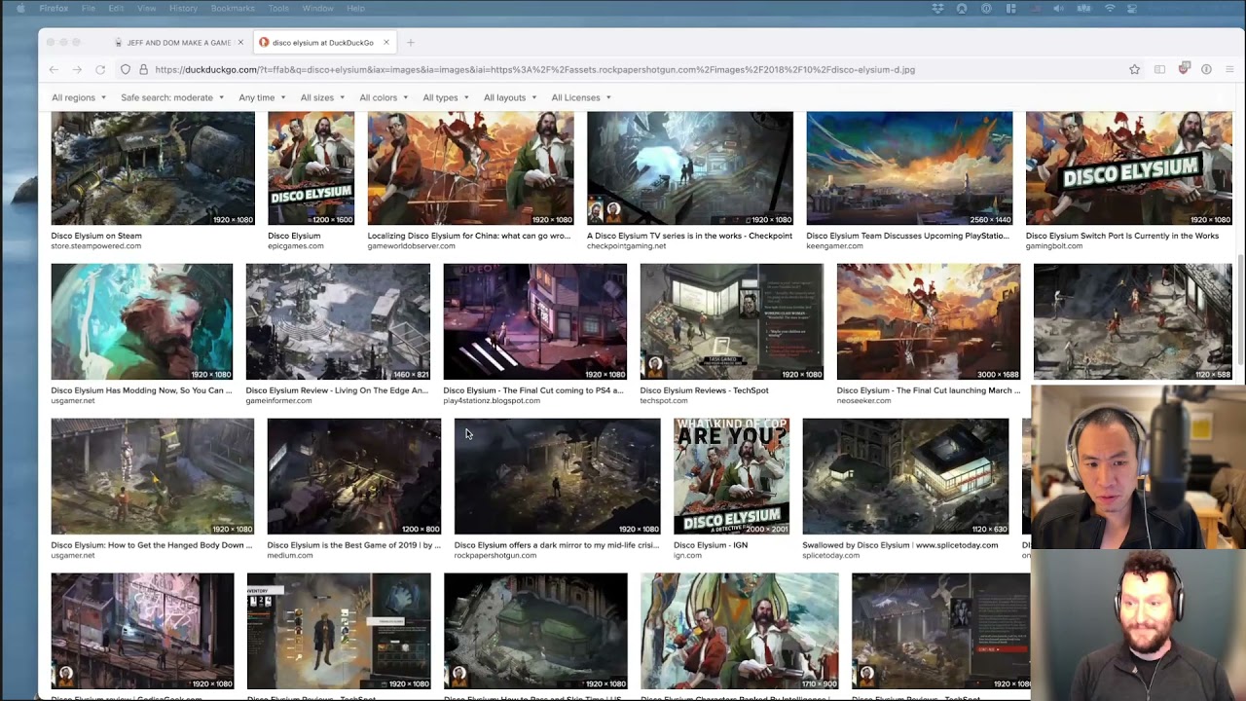Open the Disco Elysium TV series image

[x=690, y=168]
